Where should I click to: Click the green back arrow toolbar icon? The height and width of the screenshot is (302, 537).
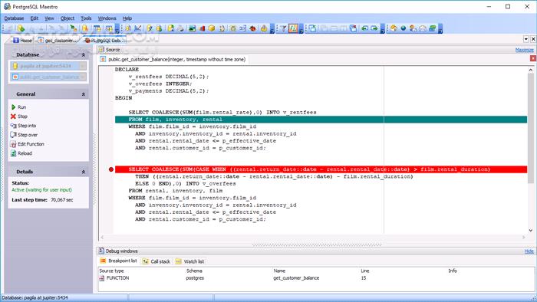[x=364, y=28]
